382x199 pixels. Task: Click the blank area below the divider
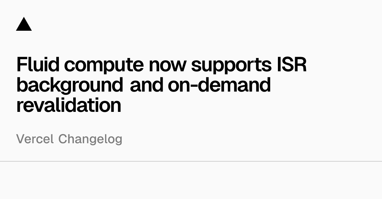[x=191, y=181]
